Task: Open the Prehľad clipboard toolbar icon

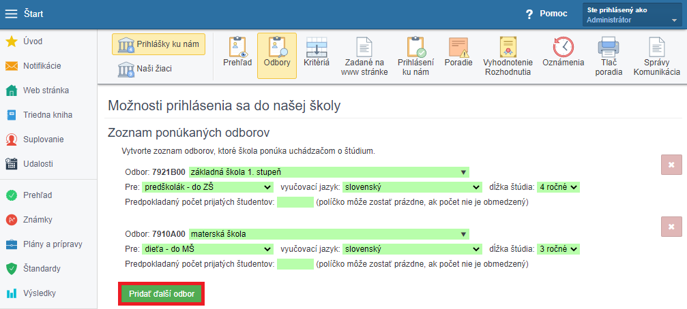Action: point(238,47)
